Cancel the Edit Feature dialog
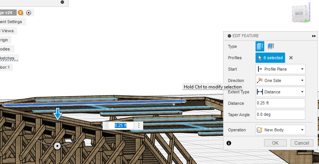 click(x=302, y=143)
